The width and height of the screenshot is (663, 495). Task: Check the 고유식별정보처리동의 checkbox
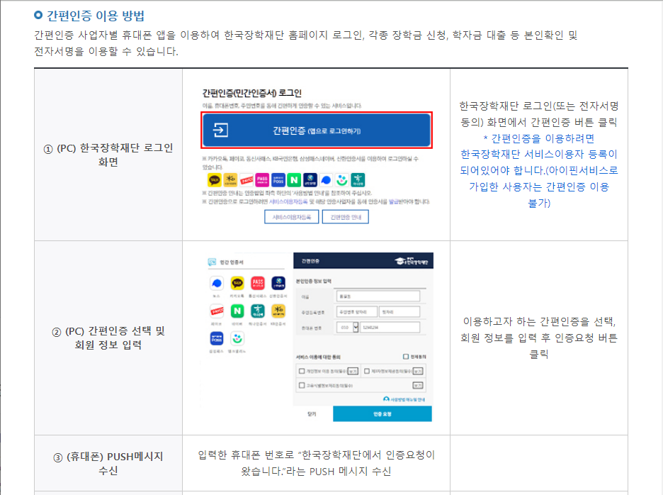302,385
